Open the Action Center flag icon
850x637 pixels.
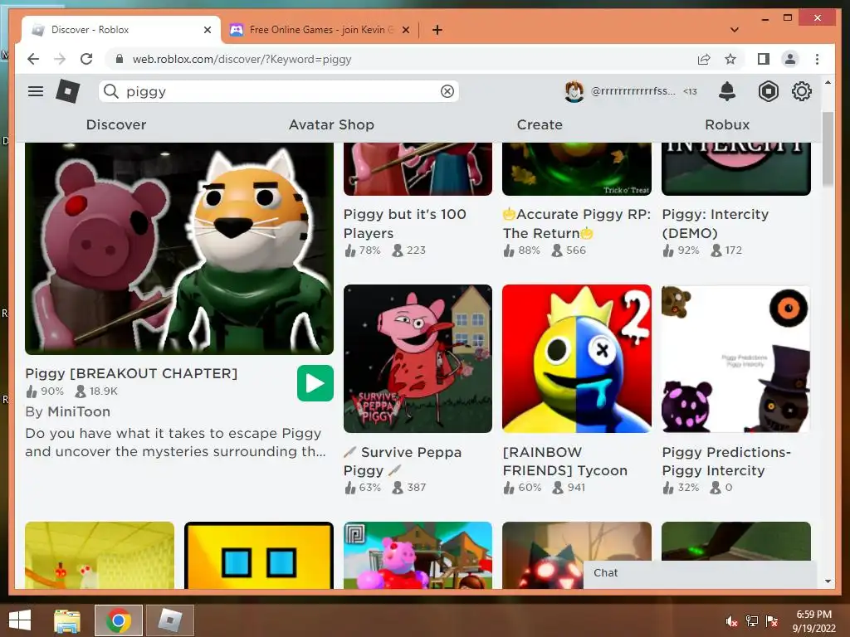click(x=772, y=621)
